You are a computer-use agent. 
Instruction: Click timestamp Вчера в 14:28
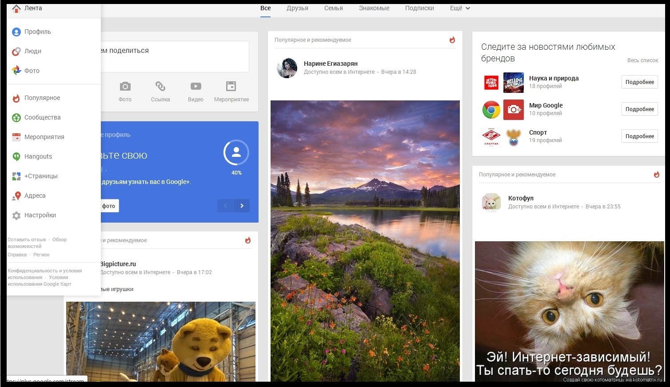(x=399, y=72)
